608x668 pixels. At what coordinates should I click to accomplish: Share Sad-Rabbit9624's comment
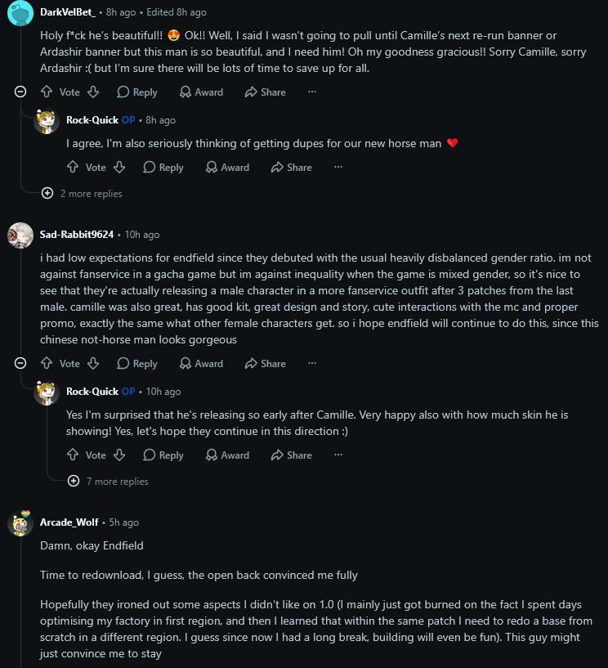click(x=266, y=363)
